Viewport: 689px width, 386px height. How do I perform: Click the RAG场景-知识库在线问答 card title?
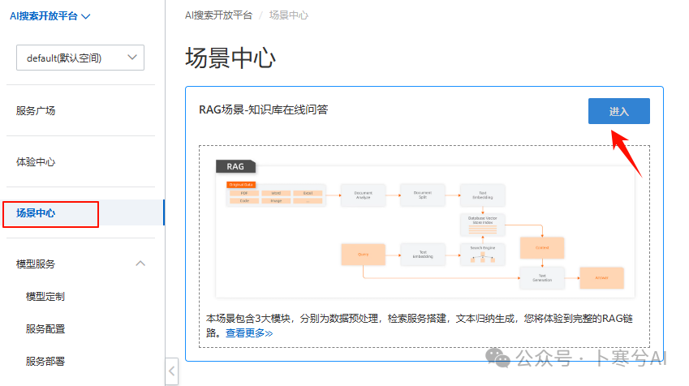tap(264, 109)
